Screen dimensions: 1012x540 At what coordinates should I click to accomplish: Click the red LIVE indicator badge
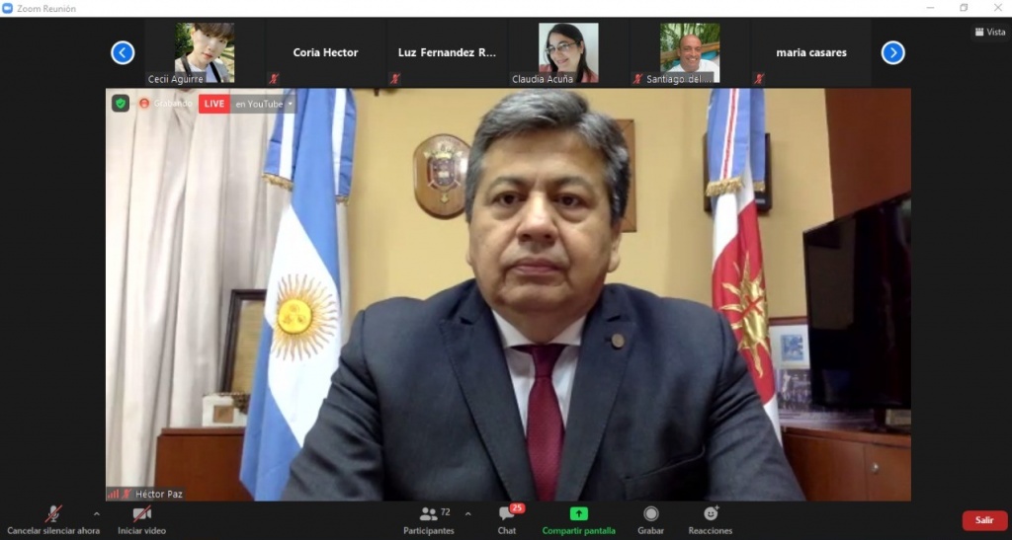(214, 104)
